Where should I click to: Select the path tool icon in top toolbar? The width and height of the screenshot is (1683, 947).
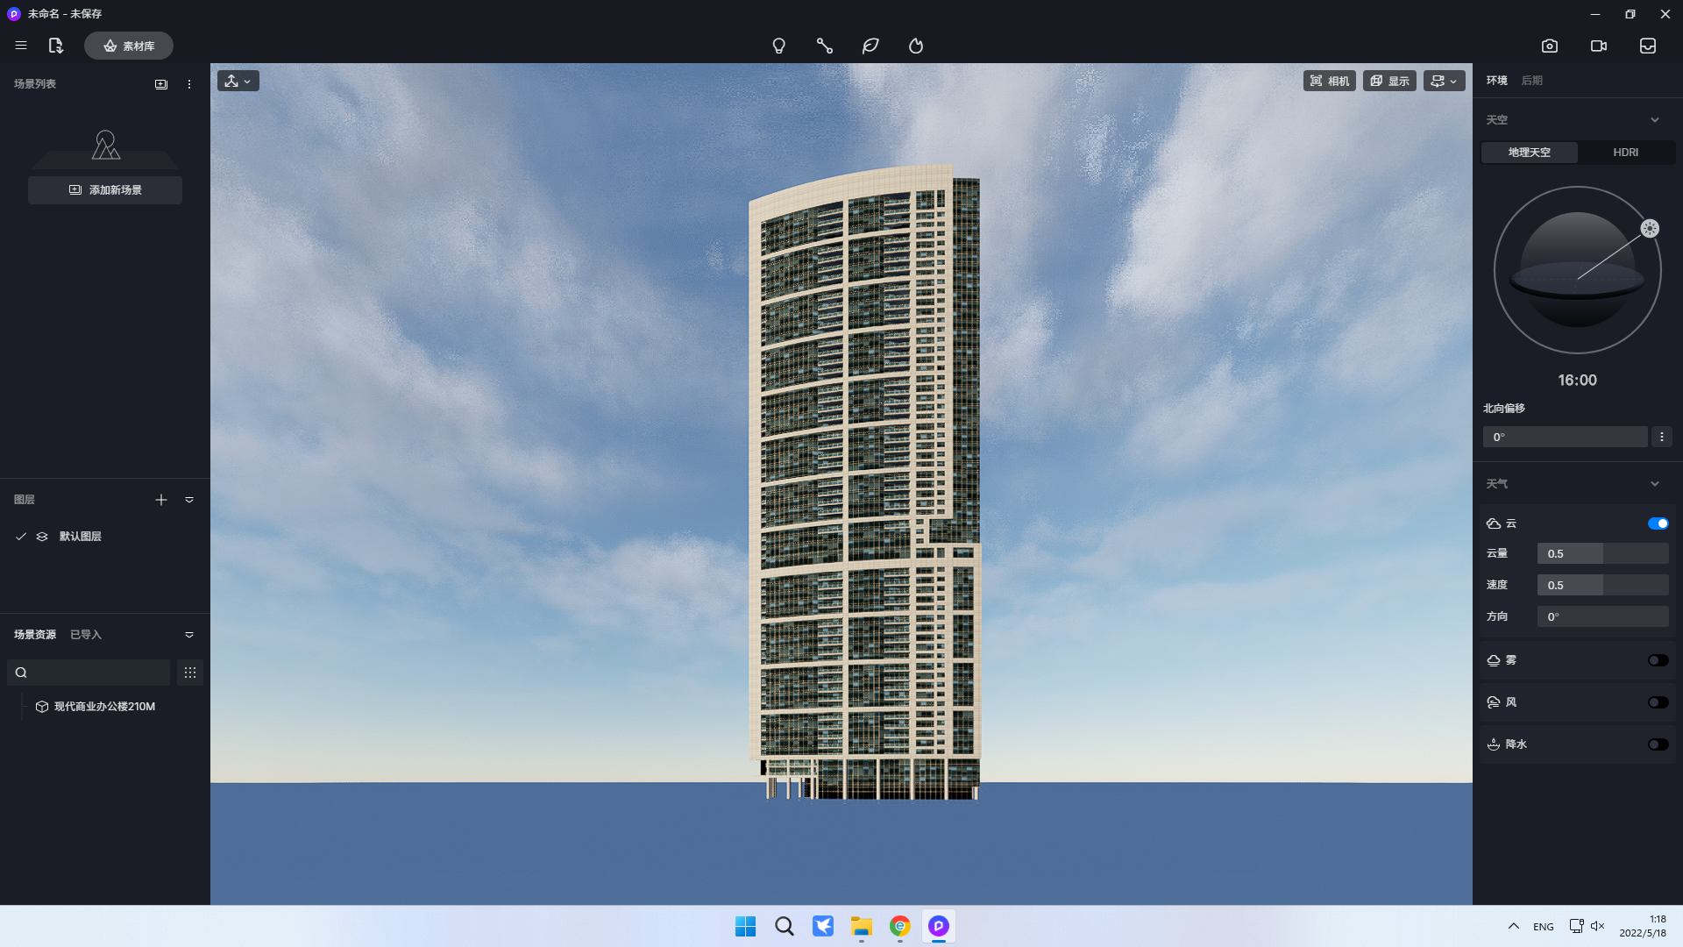coord(824,46)
